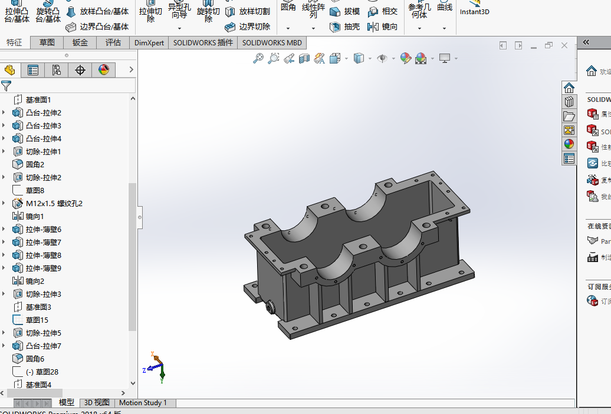Viewport: 611px width, 414px height.
Task: Select 草图15 in the feature tree
Action: 31,320
